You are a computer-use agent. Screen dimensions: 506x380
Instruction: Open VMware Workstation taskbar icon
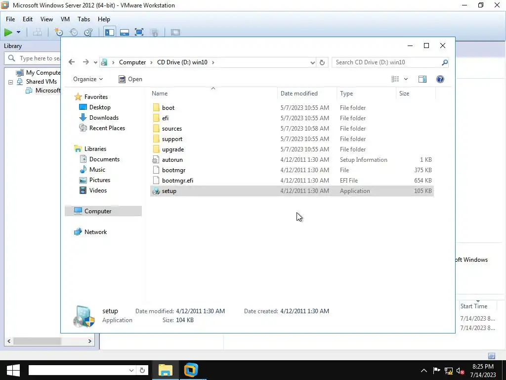[x=191, y=370]
